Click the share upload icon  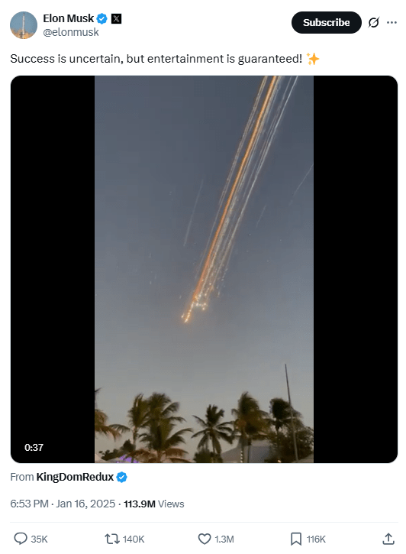(x=388, y=539)
